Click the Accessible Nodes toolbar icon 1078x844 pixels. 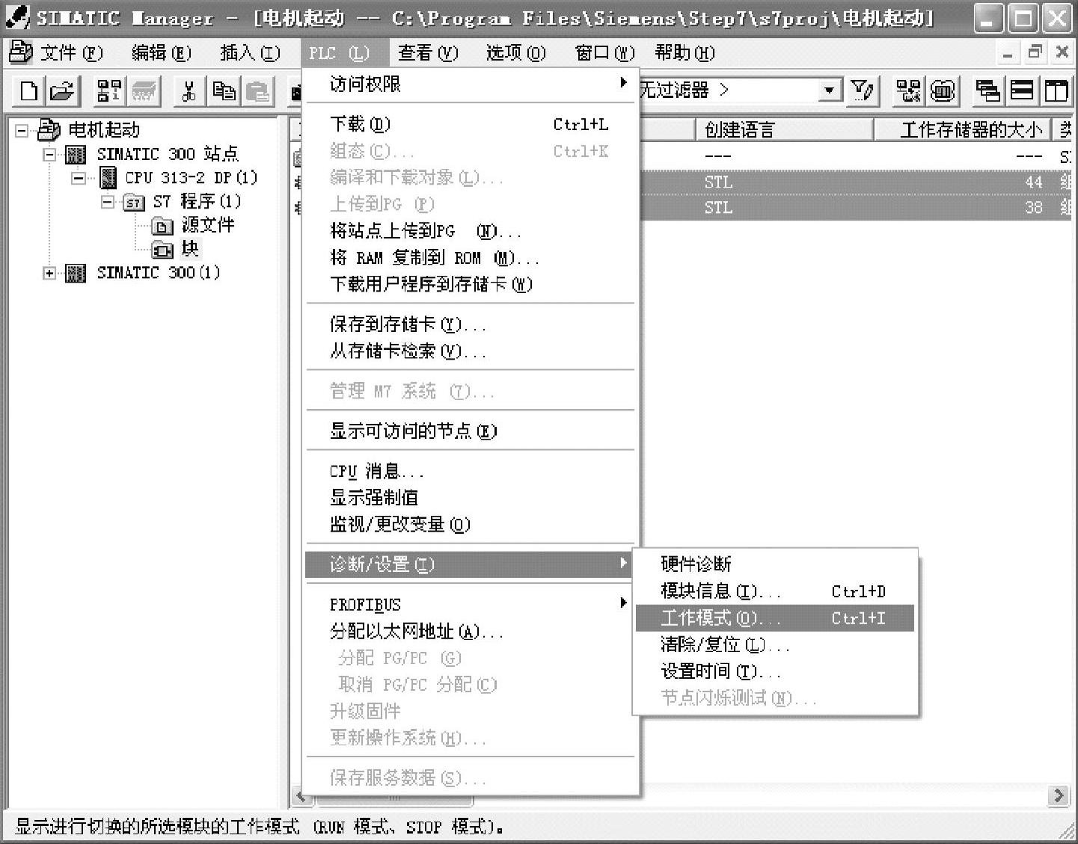[109, 91]
